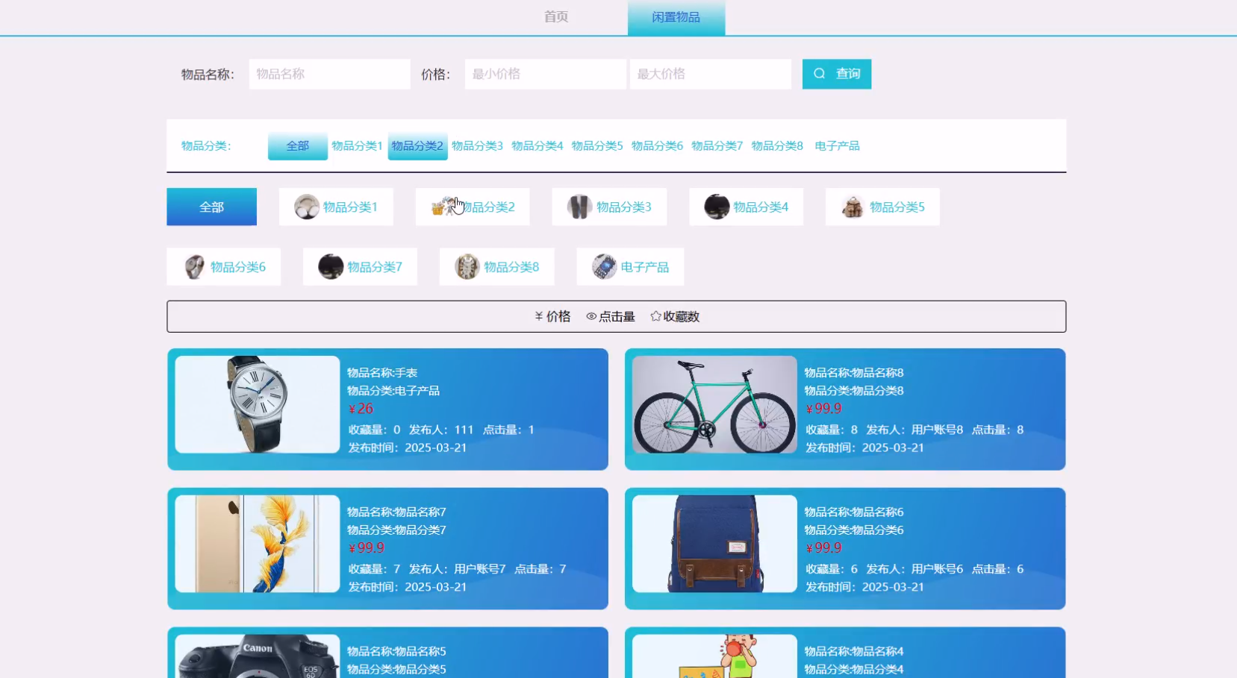Sort listings by 点击量
The image size is (1237, 678).
[x=611, y=316]
